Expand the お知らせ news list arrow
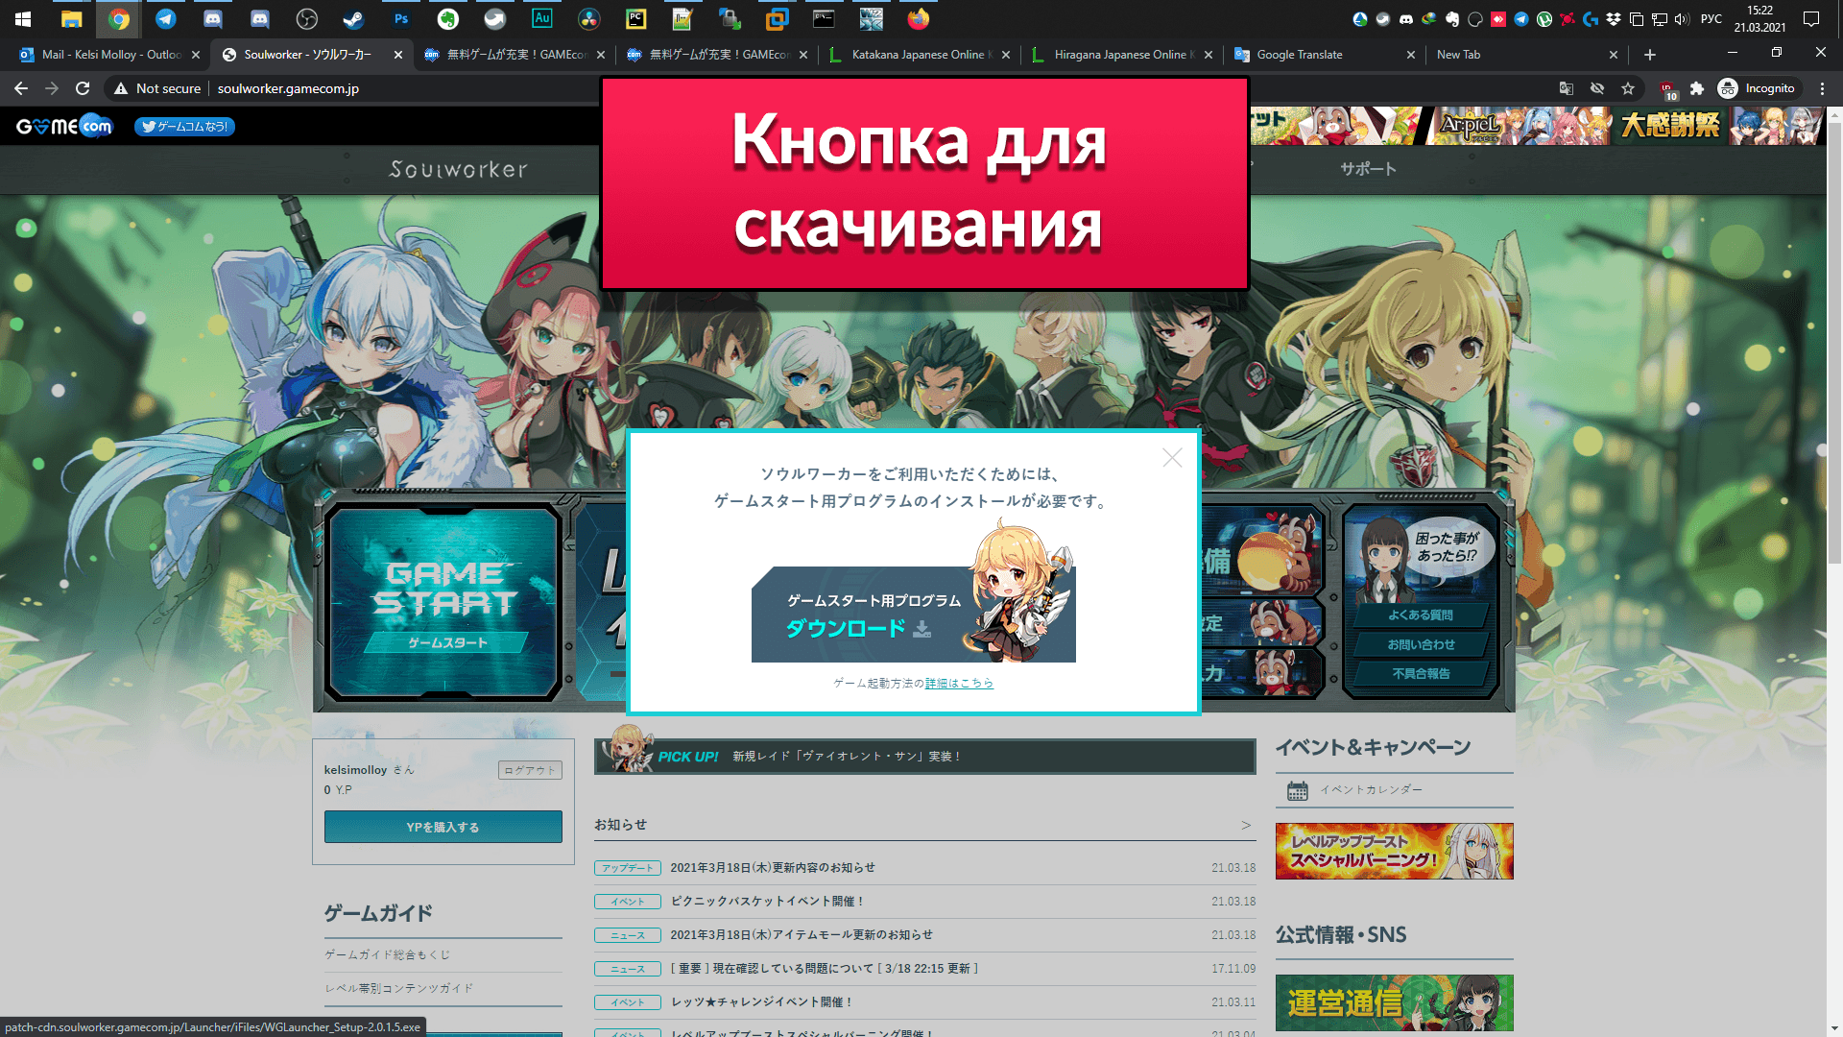This screenshot has width=1843, height=1037. point(1246,825)
